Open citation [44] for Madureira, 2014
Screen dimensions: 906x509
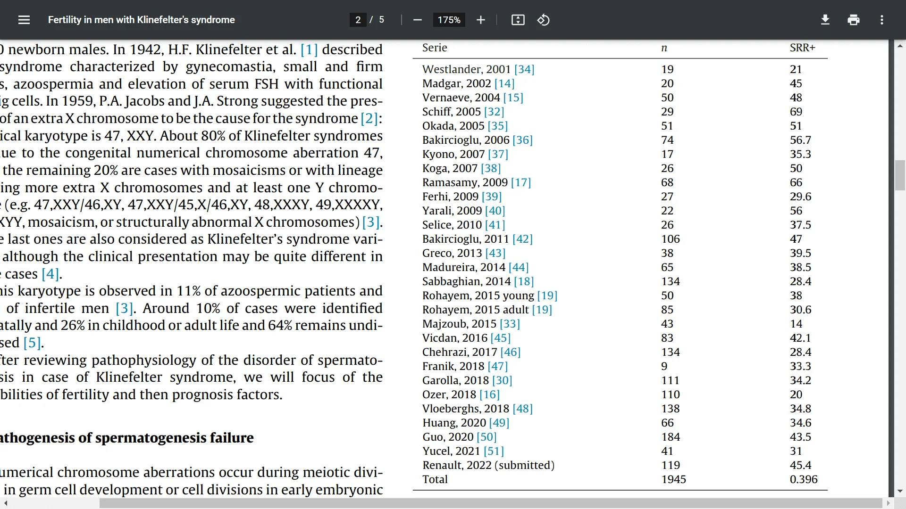519,267
